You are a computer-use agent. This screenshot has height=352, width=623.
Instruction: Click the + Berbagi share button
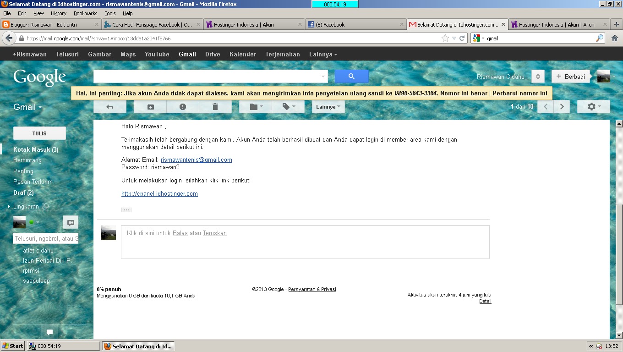click(x=570, y=77)
